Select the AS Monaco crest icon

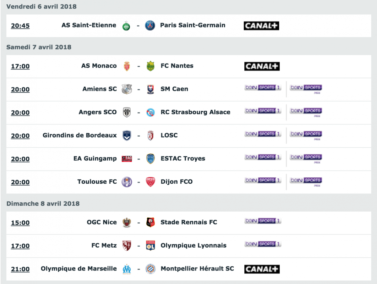click(127, 66)
